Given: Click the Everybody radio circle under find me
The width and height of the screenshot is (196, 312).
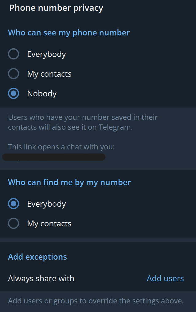Looking at the screenshot, I should pos(14,204).
